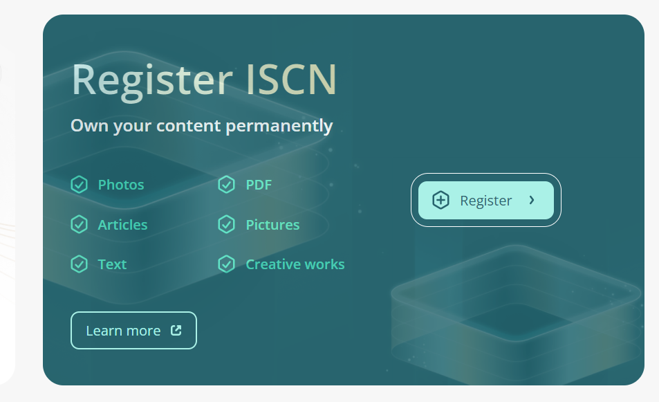Click the Register button

486,200
